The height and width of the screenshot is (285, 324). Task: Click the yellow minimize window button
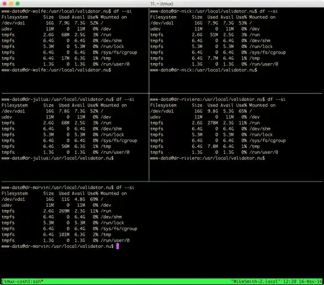coord(11,4)
